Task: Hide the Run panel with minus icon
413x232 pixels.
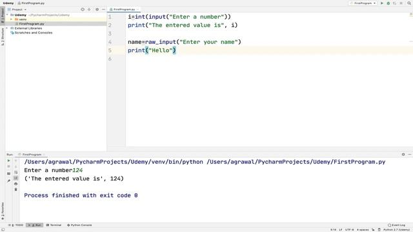Action: click(x=410, y=155)
